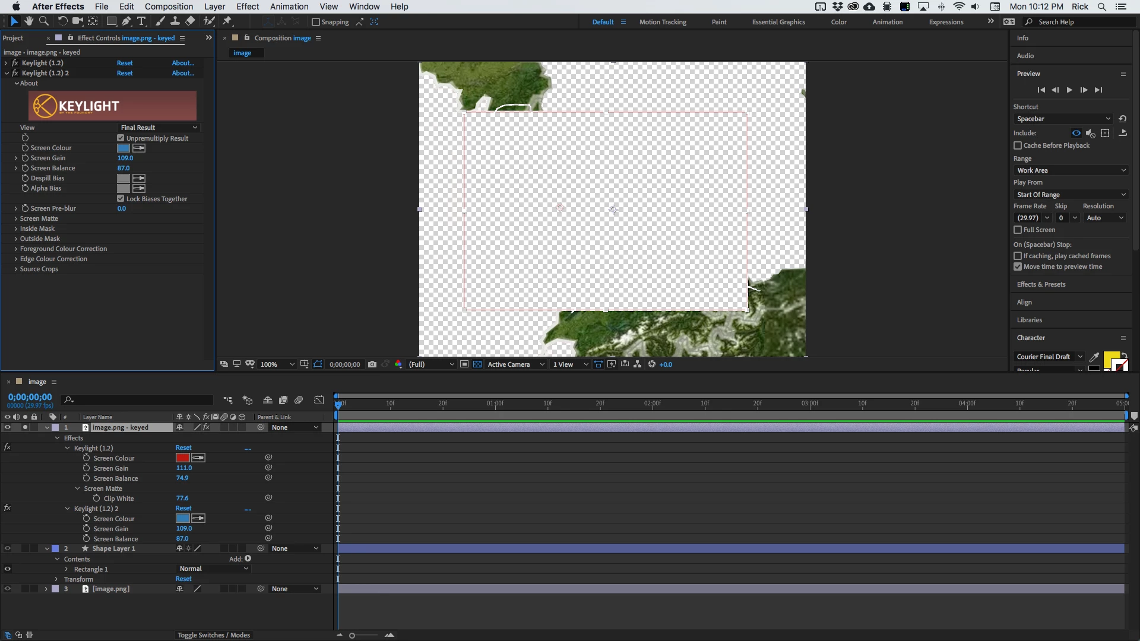This screenshot has height=641, width=1140.
Task: Select the Pen tool
Action: pyautogui.click(x=126, y=21)
